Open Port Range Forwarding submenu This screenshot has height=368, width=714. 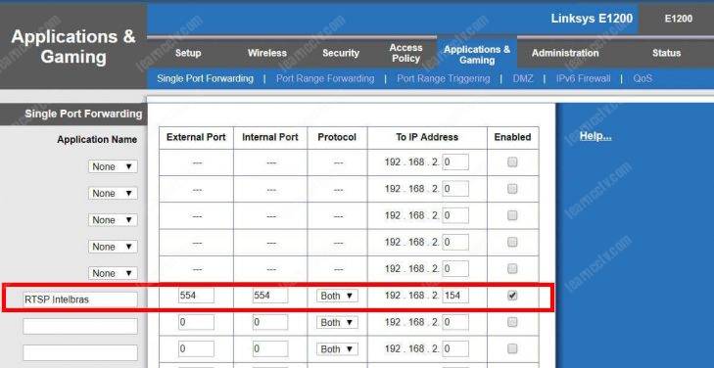pos(325,78)
